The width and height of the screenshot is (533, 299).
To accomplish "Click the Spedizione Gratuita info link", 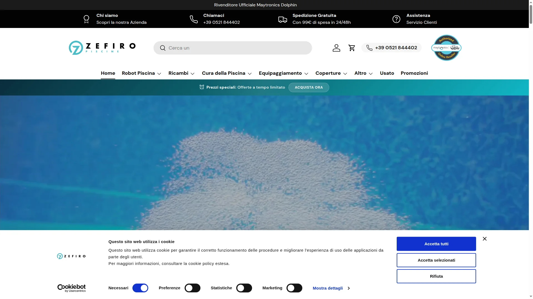I will [x=314, y=19].
